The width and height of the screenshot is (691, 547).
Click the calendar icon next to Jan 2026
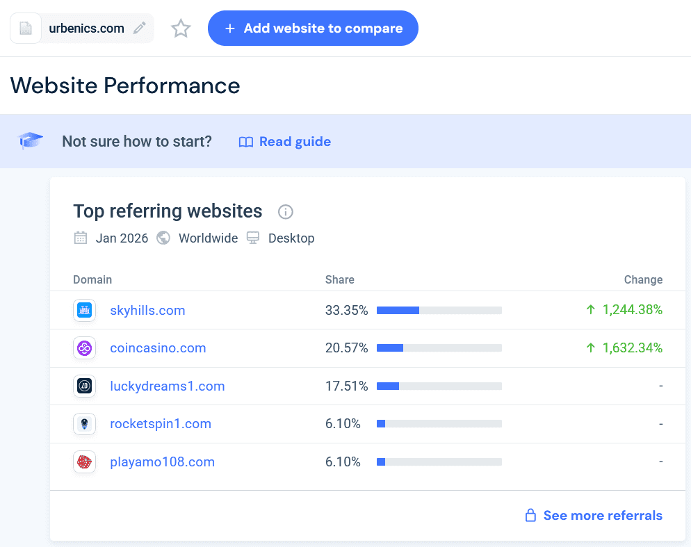pos(81,238)
